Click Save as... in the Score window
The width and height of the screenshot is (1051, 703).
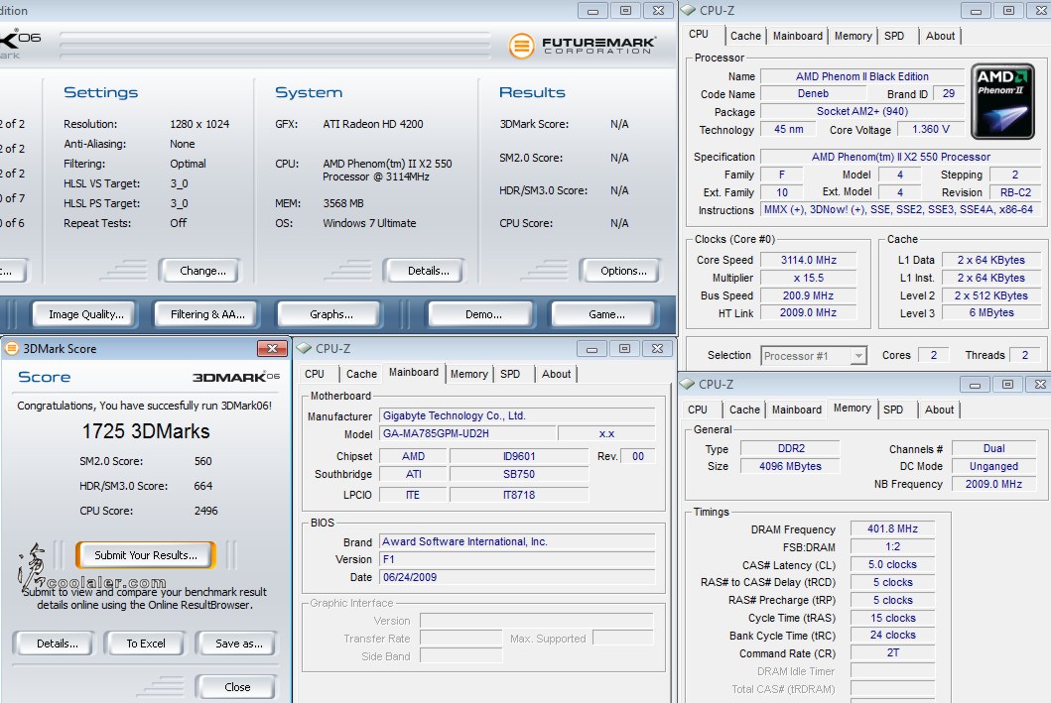[238, 644]
